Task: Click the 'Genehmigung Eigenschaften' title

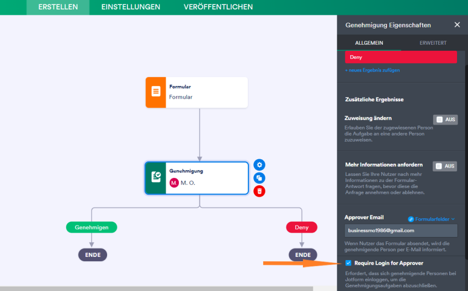Action: [388, 25]
